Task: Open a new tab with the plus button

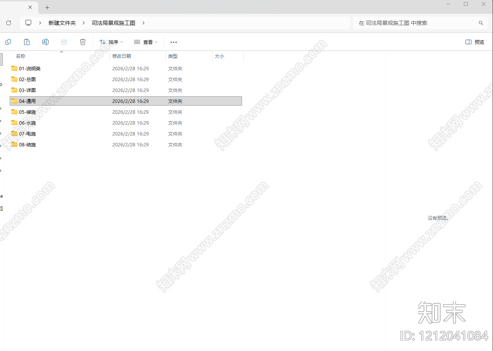Action: (47, 7)
